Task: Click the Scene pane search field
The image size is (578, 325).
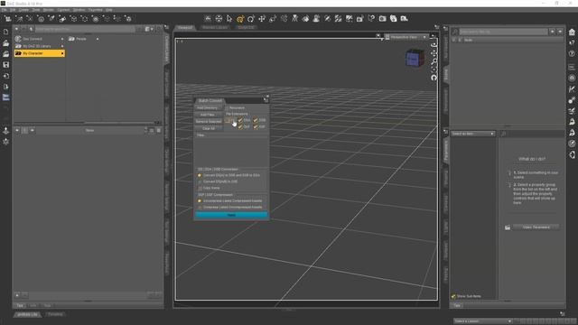Action: (x=503, y=32)
